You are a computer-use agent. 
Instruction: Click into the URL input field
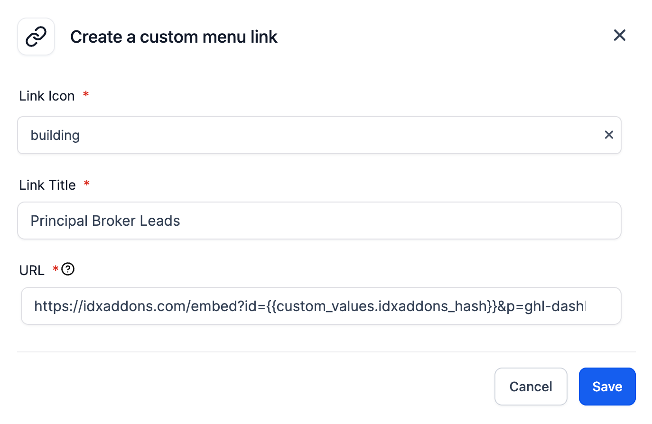tap(321, 306)
